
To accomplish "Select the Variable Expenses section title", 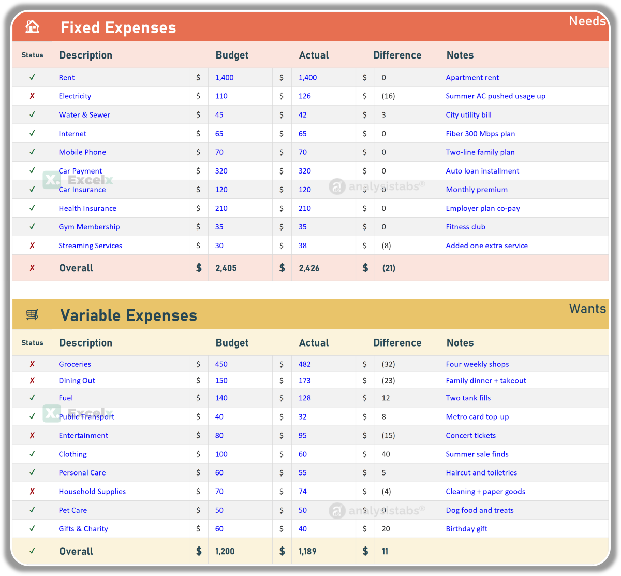I will point(129,315).
